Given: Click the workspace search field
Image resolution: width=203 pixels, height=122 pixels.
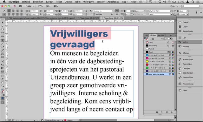Looking at the screenshot, I should pyautogui.click(x=190, y=6).
